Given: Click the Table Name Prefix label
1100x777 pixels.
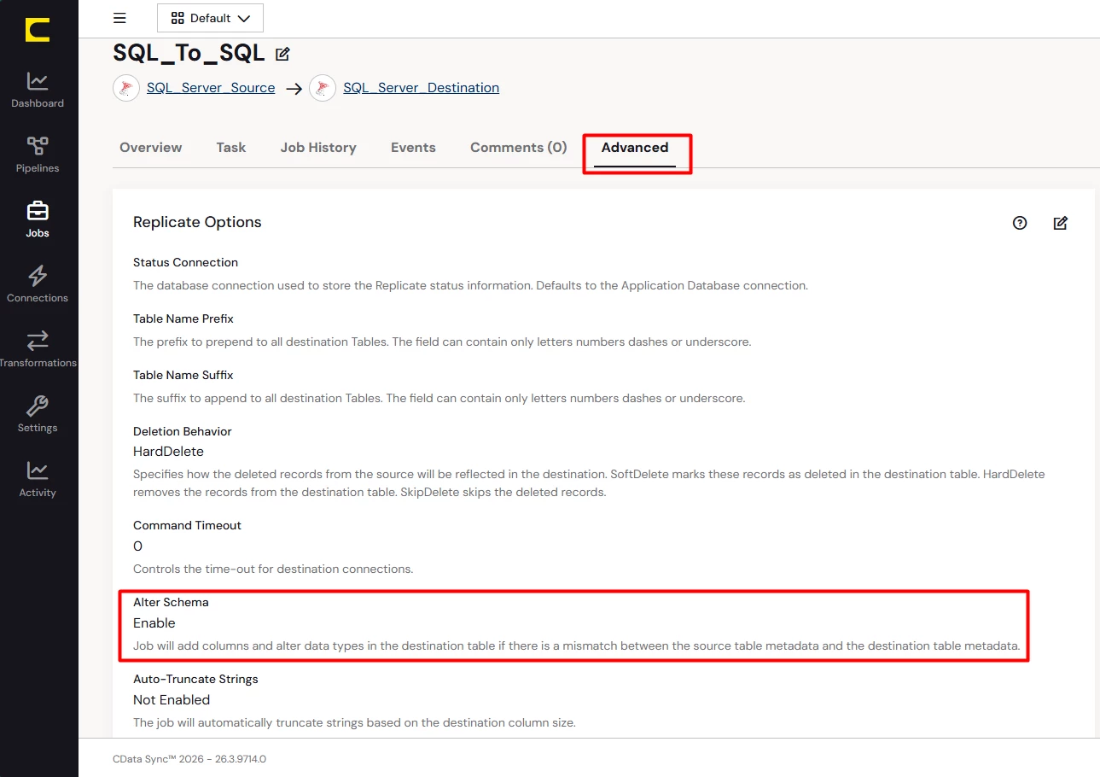Looking at the screenshot, I should [x=183, y=318].
